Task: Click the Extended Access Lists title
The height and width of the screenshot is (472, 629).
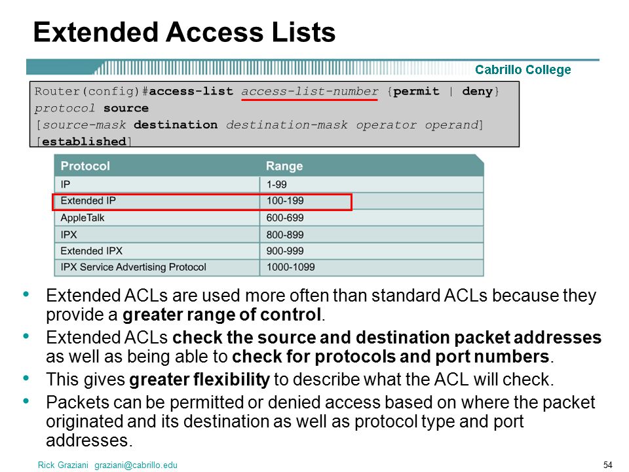Action: 184,32
